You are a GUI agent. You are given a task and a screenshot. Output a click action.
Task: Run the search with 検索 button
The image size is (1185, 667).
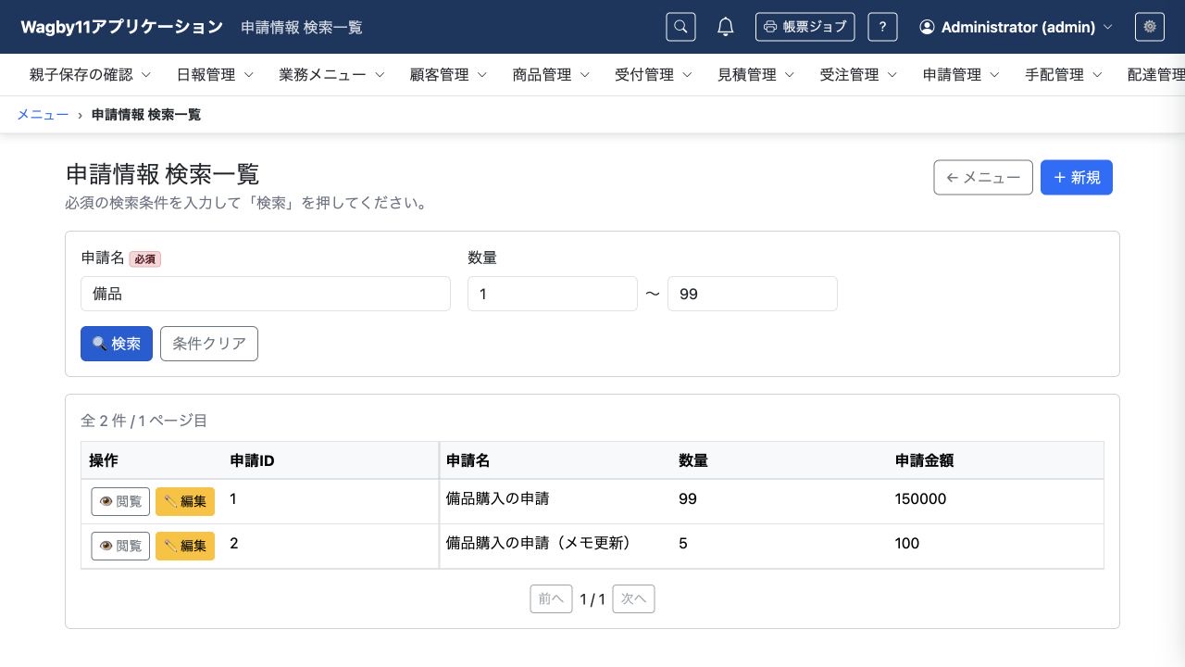click(x=117, y=344)
